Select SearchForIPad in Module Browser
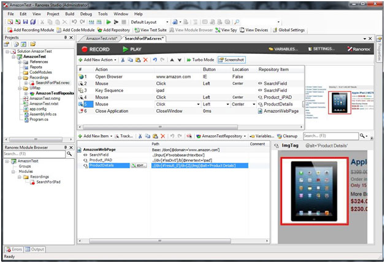Image resolution: width=385 pixels, height=263 pixels. tap(48, 182)
